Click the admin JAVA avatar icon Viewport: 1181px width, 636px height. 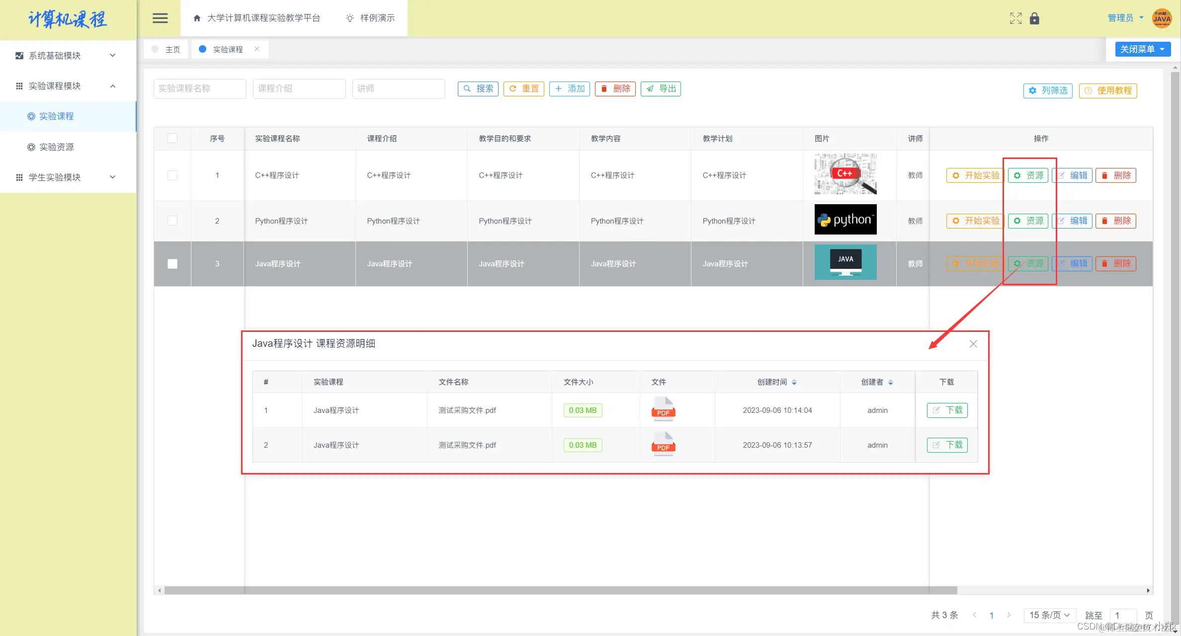click(x=1162, y=18)
